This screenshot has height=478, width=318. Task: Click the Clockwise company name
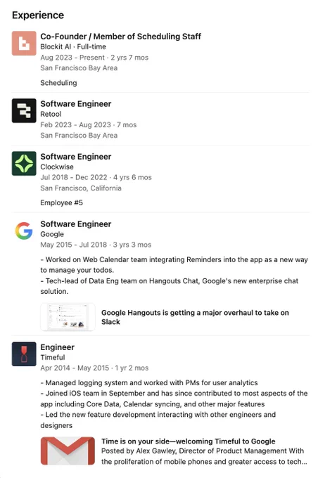point(57,167)
